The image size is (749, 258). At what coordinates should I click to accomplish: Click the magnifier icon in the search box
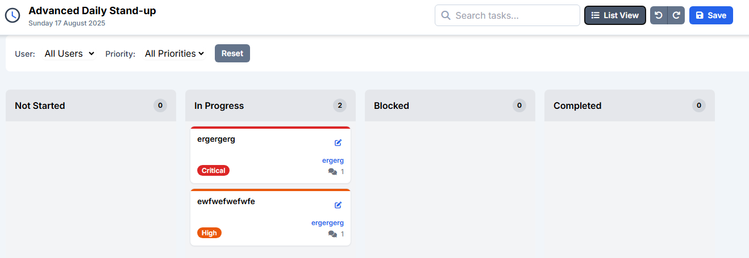coord(446,15)
